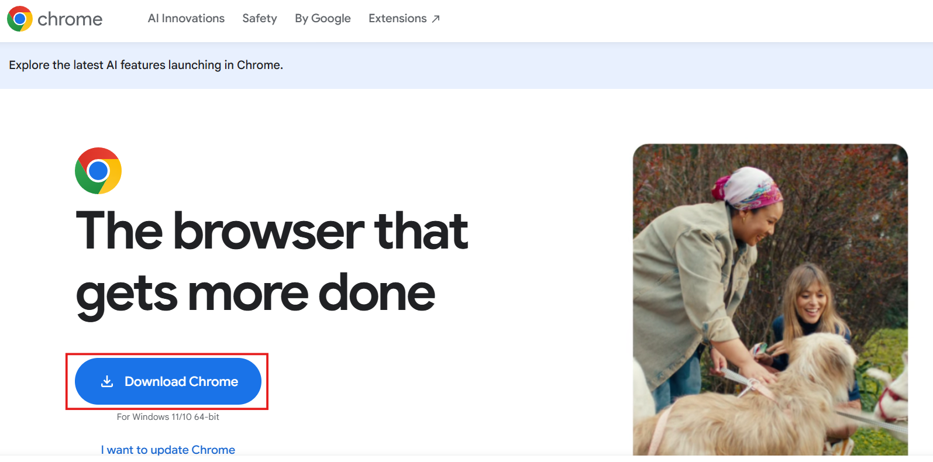Click the fluffy tan dog in the photo
Viewport: 933px width, 462px height.
[760, 404]
